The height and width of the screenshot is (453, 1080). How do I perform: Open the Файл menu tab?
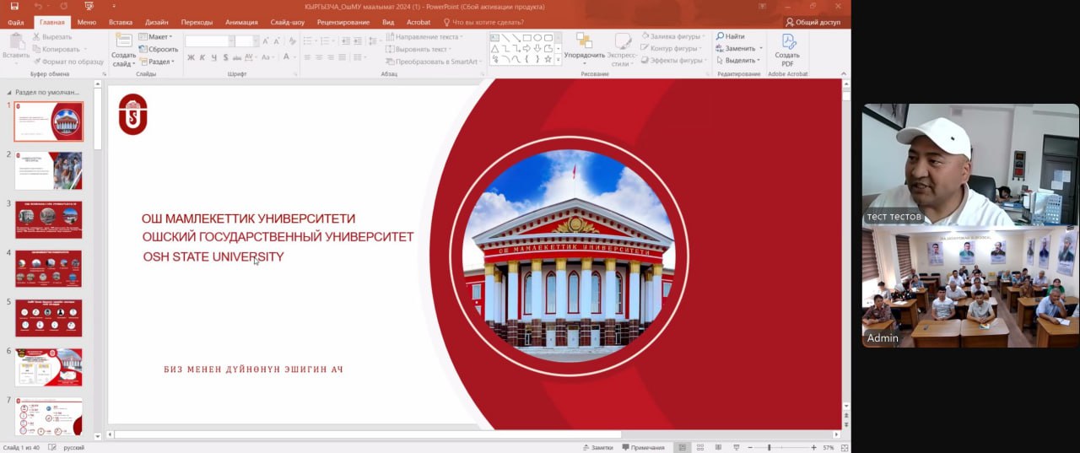point(15,22)
